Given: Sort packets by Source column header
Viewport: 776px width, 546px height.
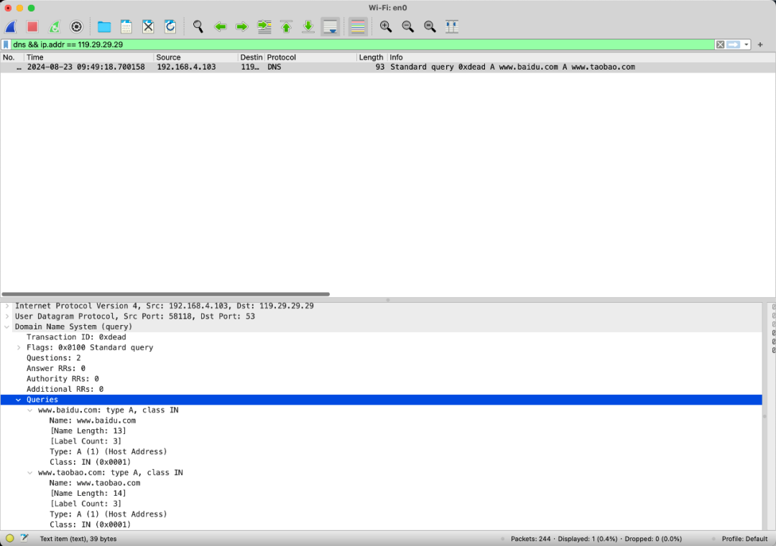Looking at the screenshot, I should 194,57.
